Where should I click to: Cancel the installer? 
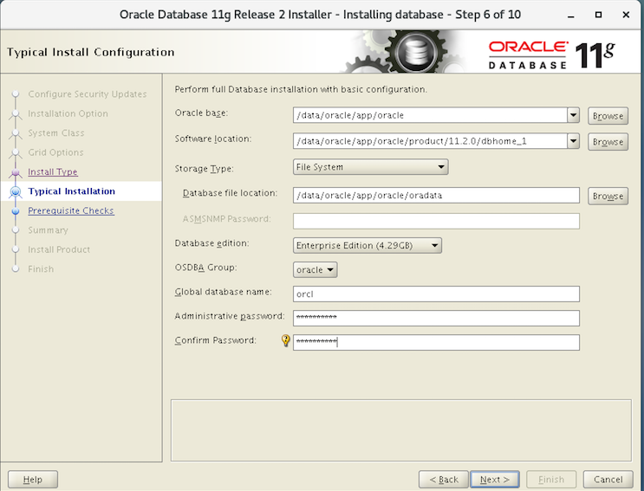pyautogui.click(x=608, y=479)
